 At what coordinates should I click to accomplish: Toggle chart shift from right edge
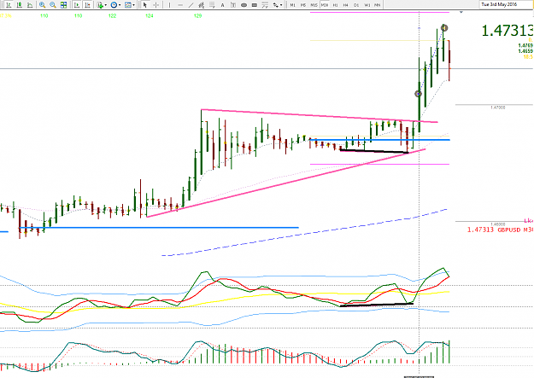tap(87, 5)
